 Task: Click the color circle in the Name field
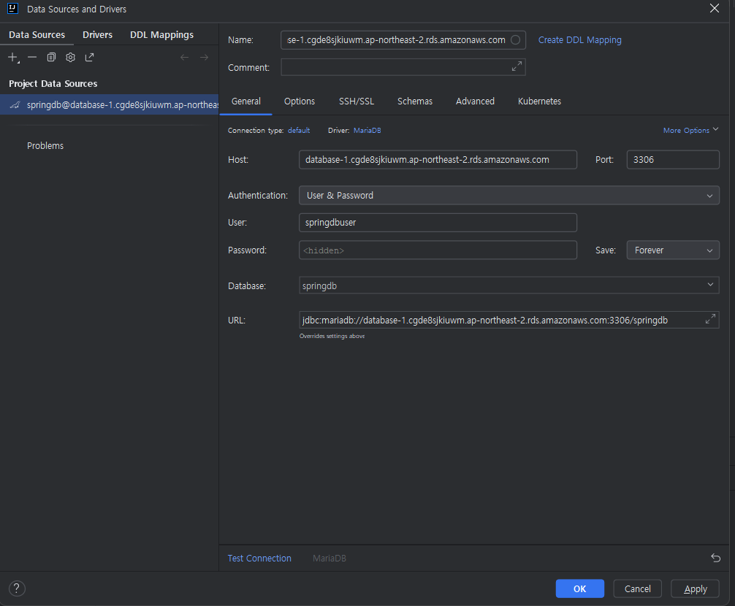pyautogui.click(x=516, y=40)
